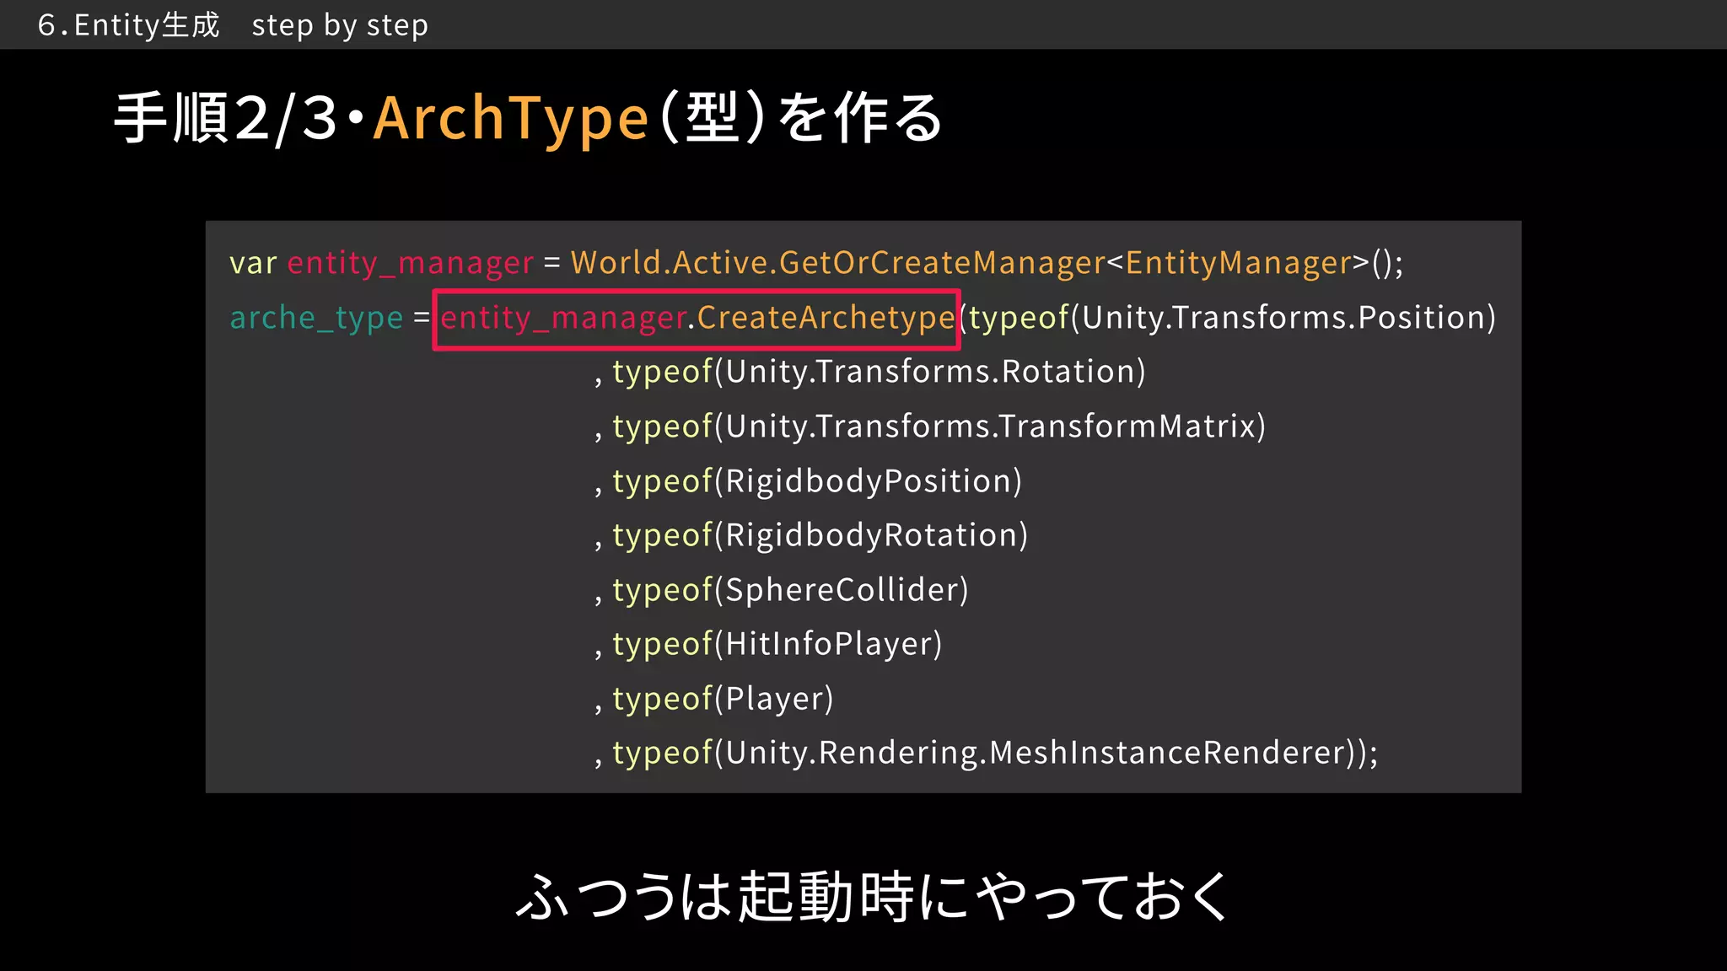Image resolution: width=1727 pixels, height=971 pixels.
Task: Click the green 'arche_type' variable name
Action: coord(316,318)
